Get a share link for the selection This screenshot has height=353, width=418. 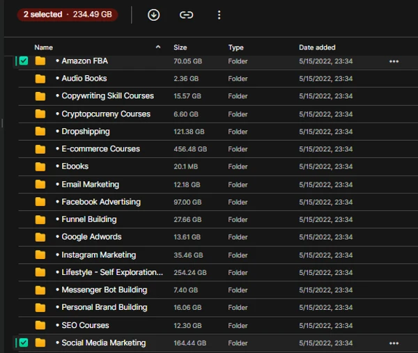point(186,15)
